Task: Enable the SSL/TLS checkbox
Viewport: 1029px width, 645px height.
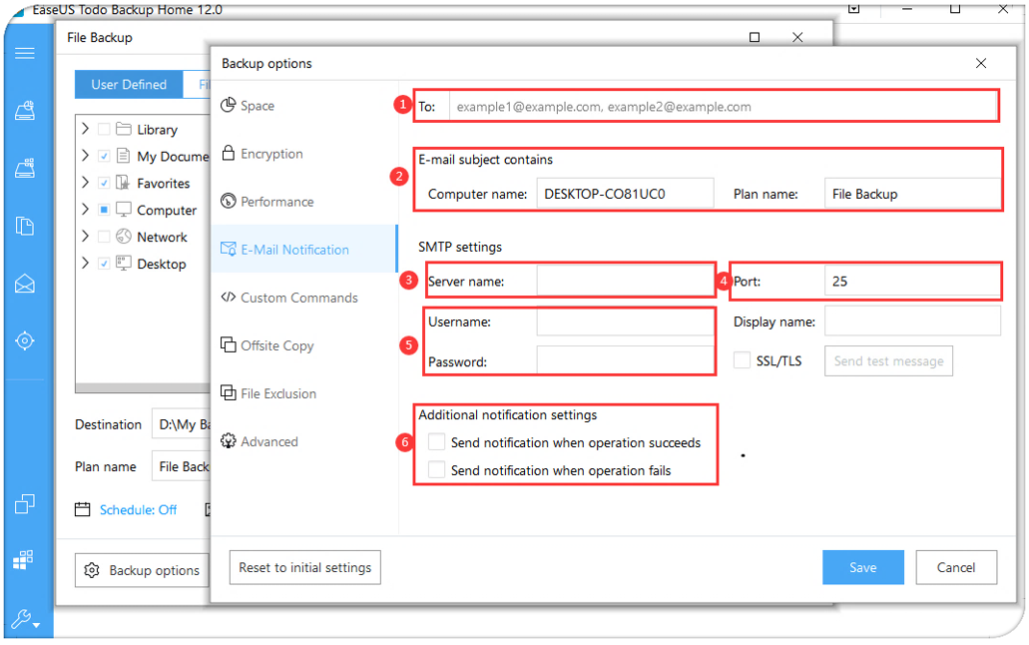Action: [x=742, y=359]
